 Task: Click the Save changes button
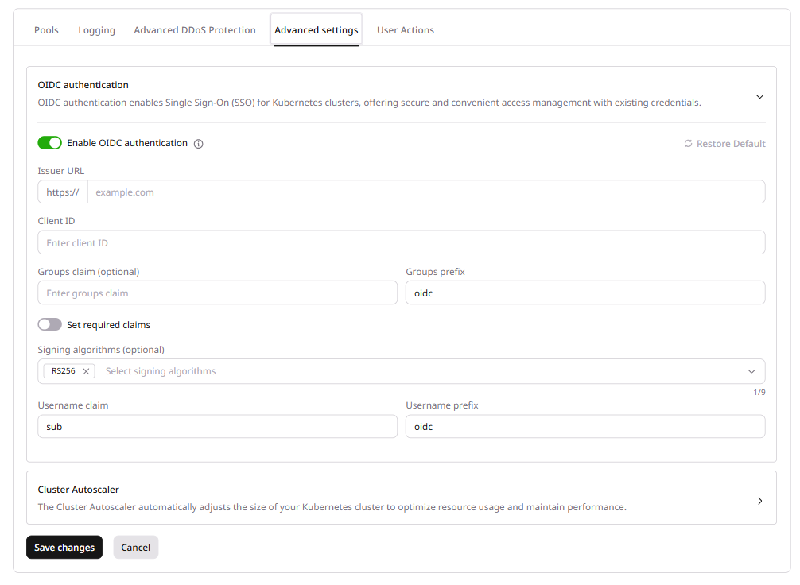[64, 548]
